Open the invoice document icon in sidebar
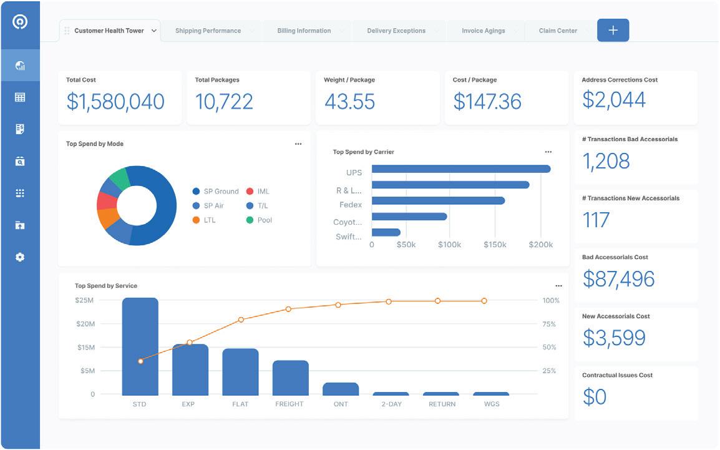 (x=20, y=129)
